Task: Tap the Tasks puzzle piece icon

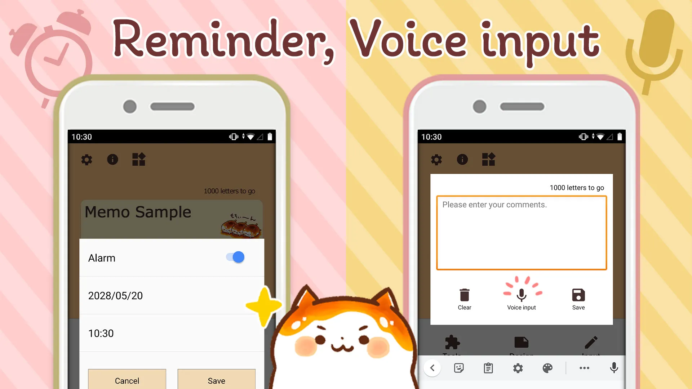Action: [452, 341]
